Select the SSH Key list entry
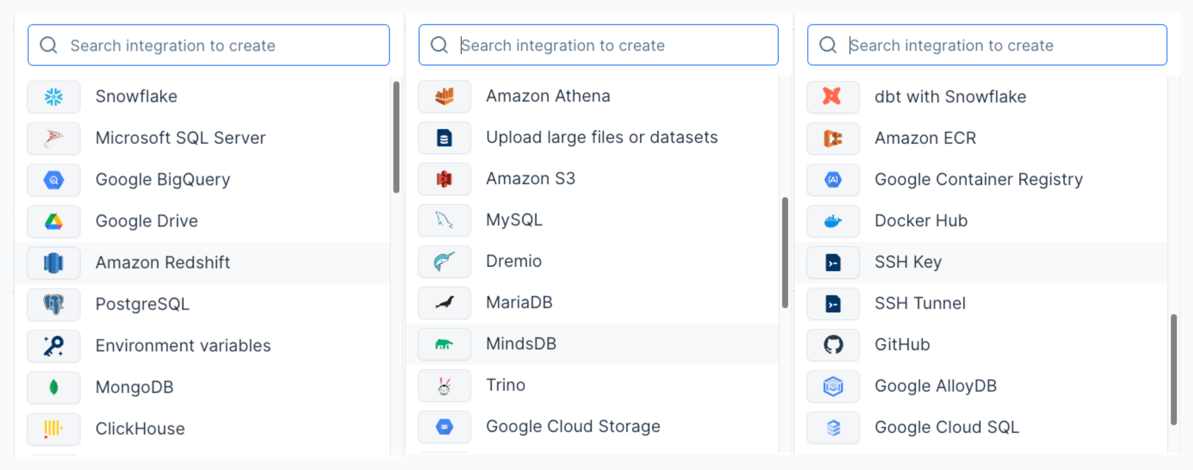Screen dimensions: 1193x470 (908, 262)
